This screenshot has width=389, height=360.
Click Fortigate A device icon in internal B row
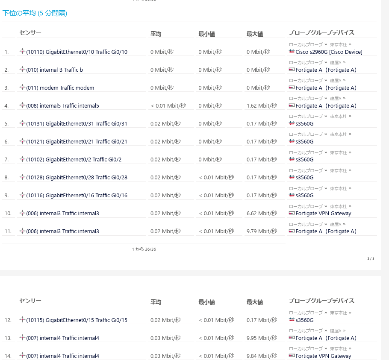click(x=292, y=70)
